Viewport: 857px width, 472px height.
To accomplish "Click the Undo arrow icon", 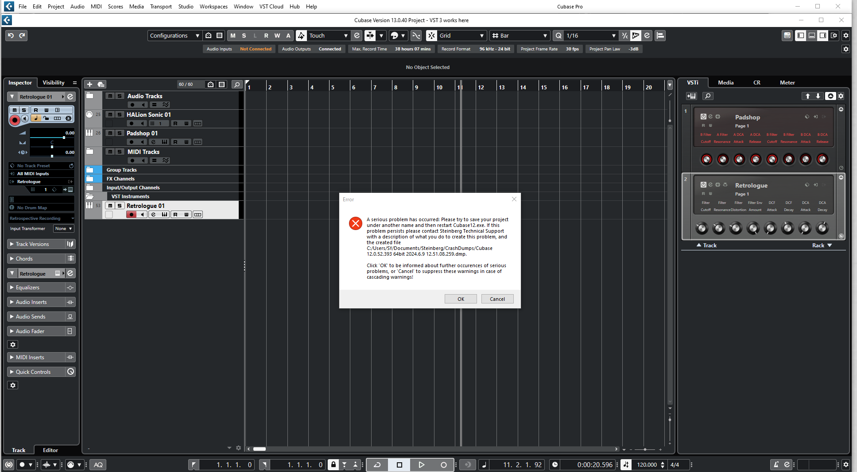I will 11,35.
